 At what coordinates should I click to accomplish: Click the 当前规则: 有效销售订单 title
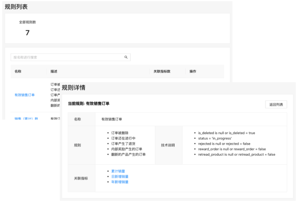[x=89, y=103]
